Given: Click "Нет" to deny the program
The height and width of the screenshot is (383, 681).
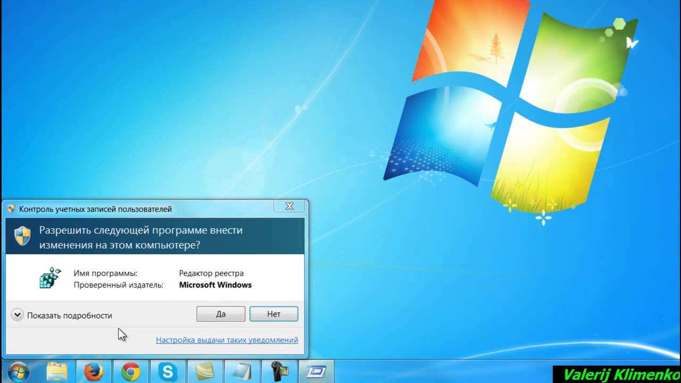Looking at the screenshot, I should tap(273, 314).
